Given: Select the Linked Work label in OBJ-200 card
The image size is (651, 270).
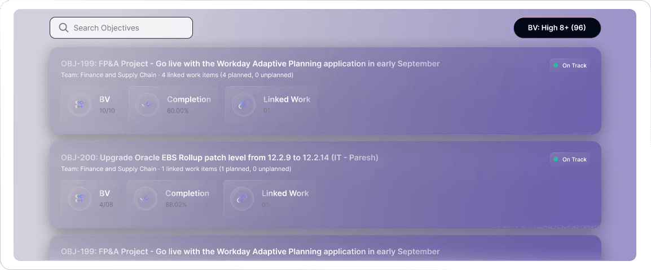Looking at the screenshot, I should click(285, 193).
